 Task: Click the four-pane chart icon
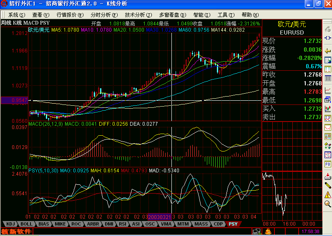(327, 155)
